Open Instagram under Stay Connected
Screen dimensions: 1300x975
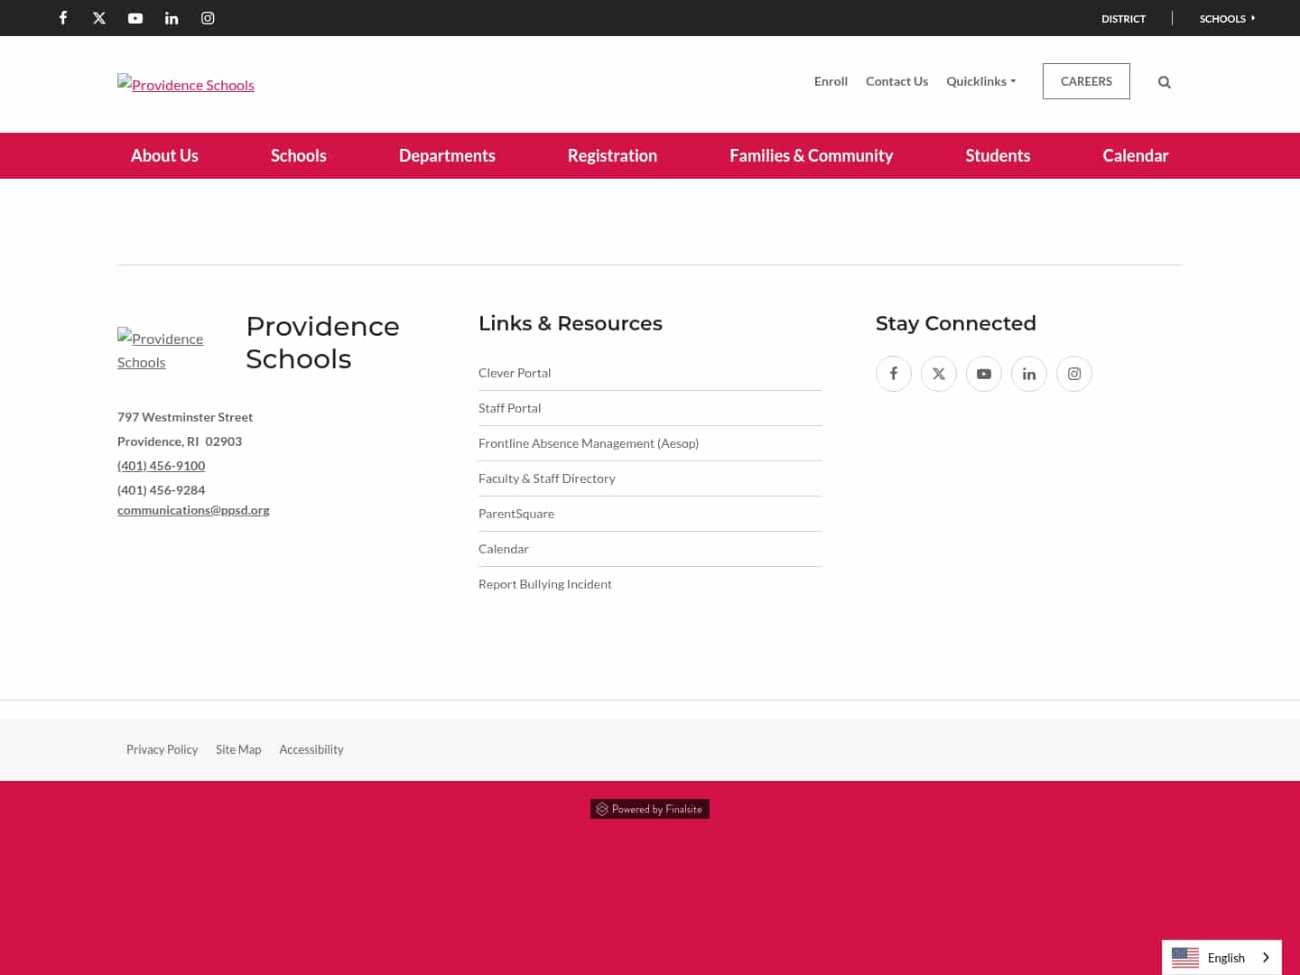[x=1073, y=373]
